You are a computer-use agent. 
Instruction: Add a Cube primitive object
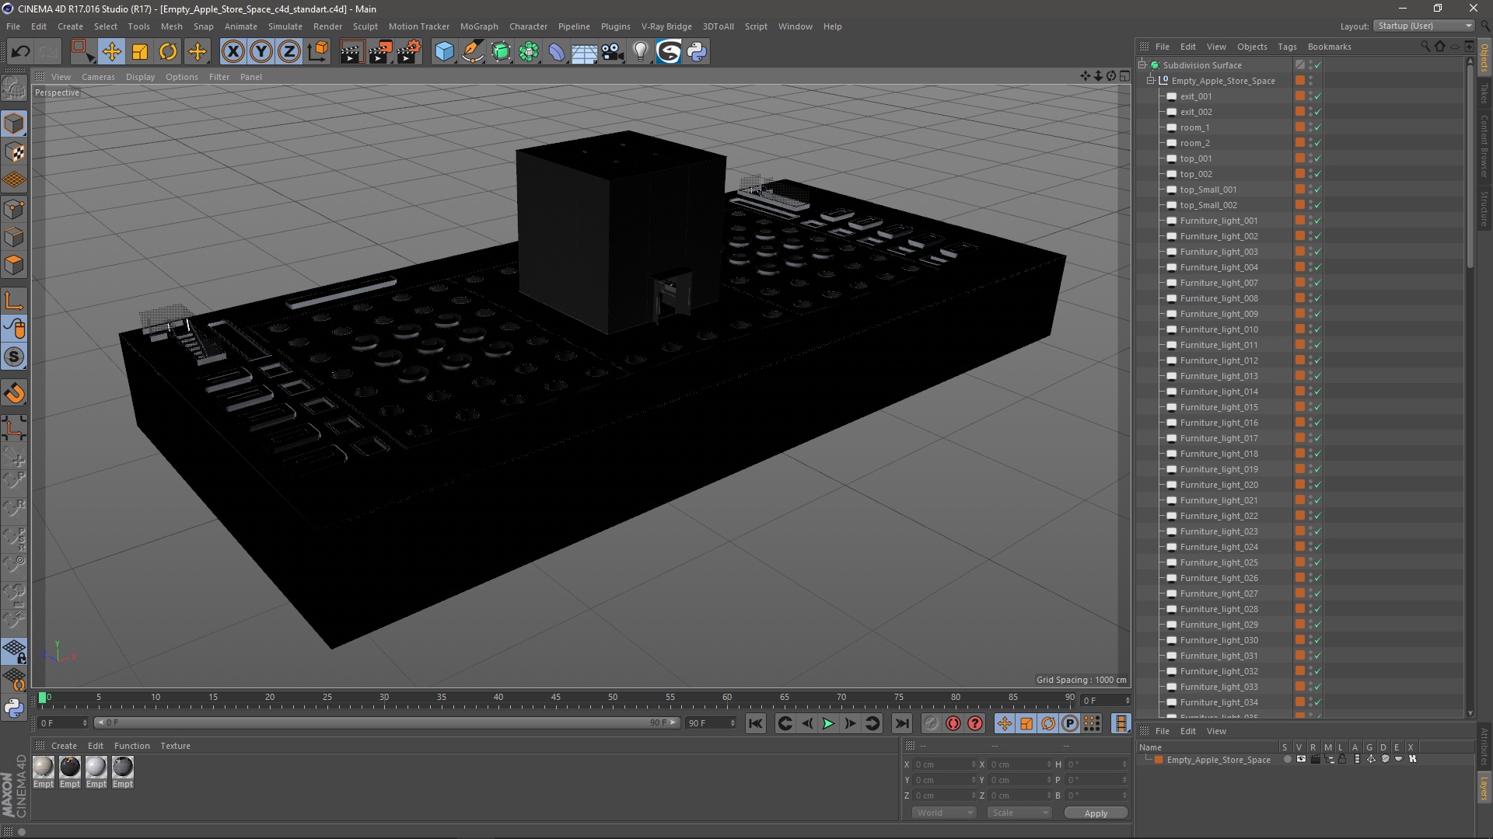(x=444, y=52)
